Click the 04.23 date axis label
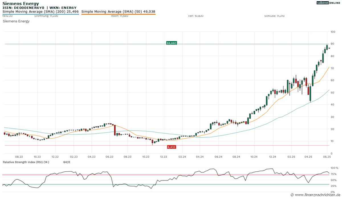This screenshot has height=199, width=342. point(91,157)
